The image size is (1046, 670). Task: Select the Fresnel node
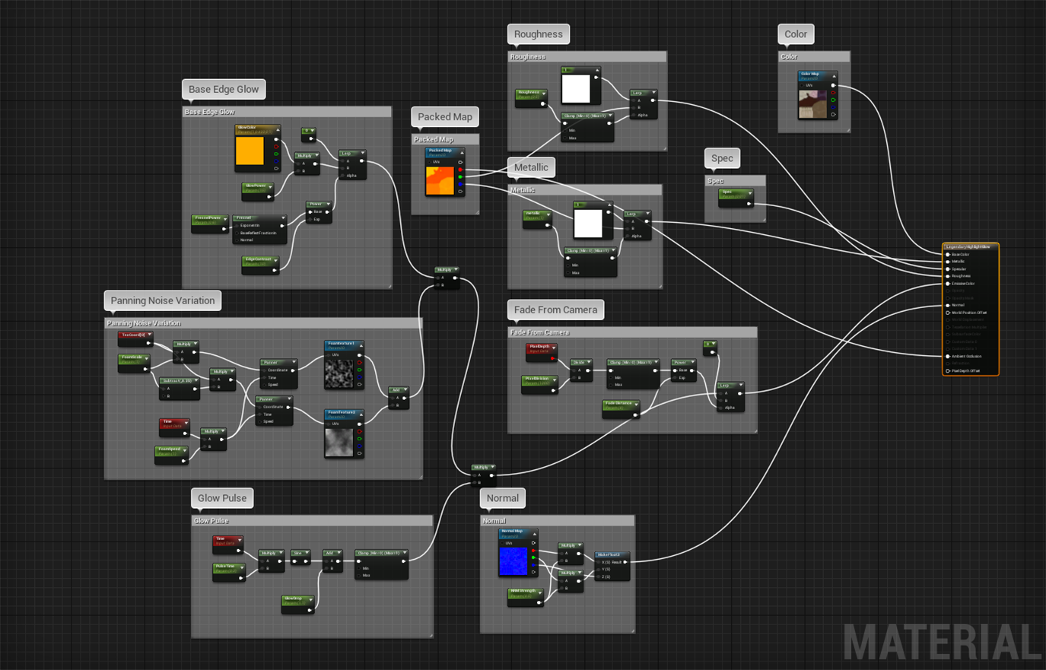tap(260, 229)
